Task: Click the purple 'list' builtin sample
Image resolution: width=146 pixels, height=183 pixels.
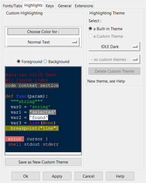Action: (35, 123)
